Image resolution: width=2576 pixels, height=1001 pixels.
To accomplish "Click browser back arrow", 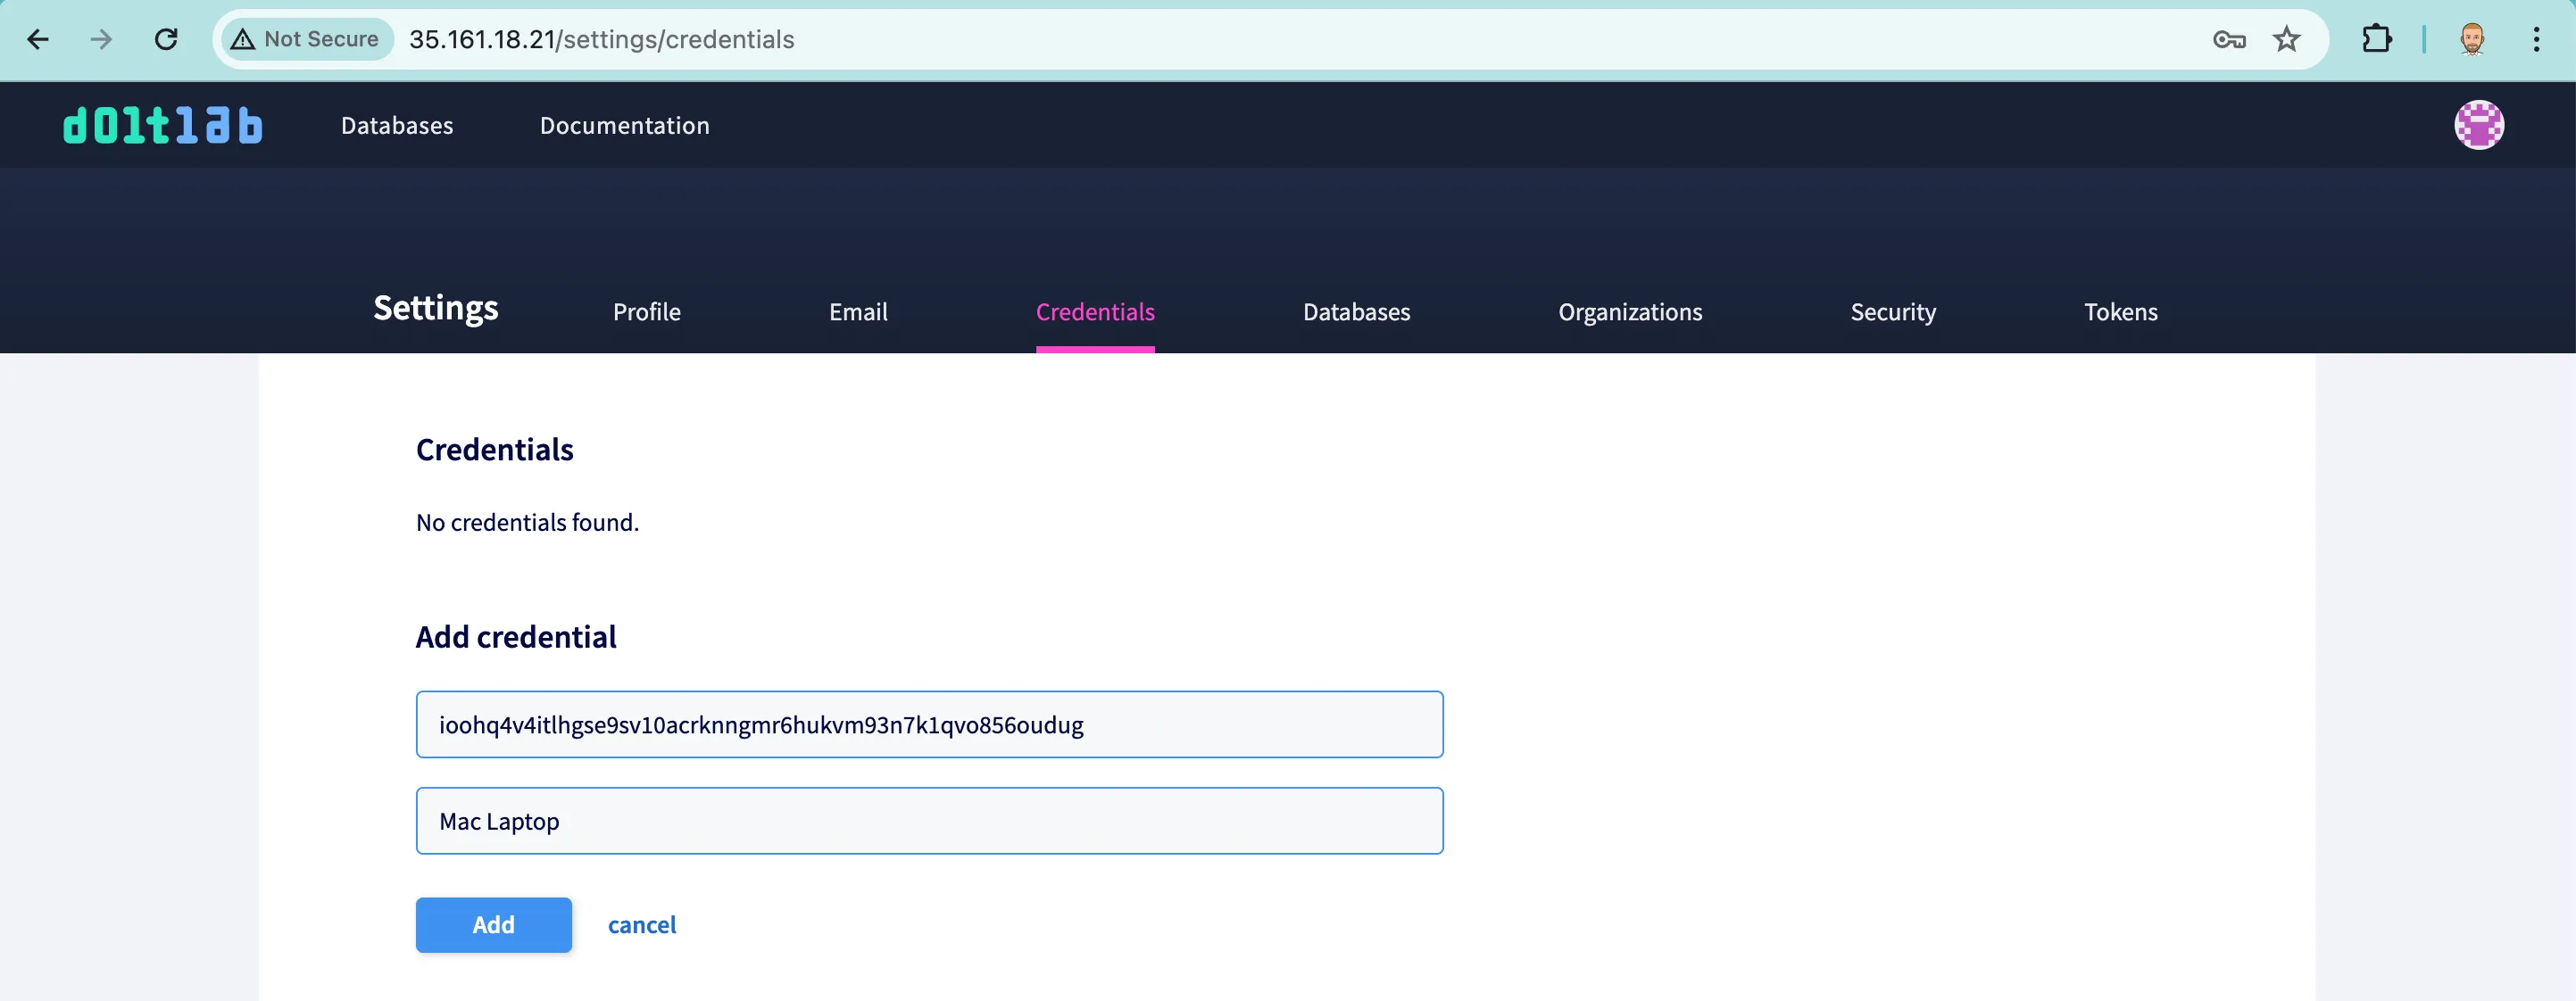I will coord(38,40).
